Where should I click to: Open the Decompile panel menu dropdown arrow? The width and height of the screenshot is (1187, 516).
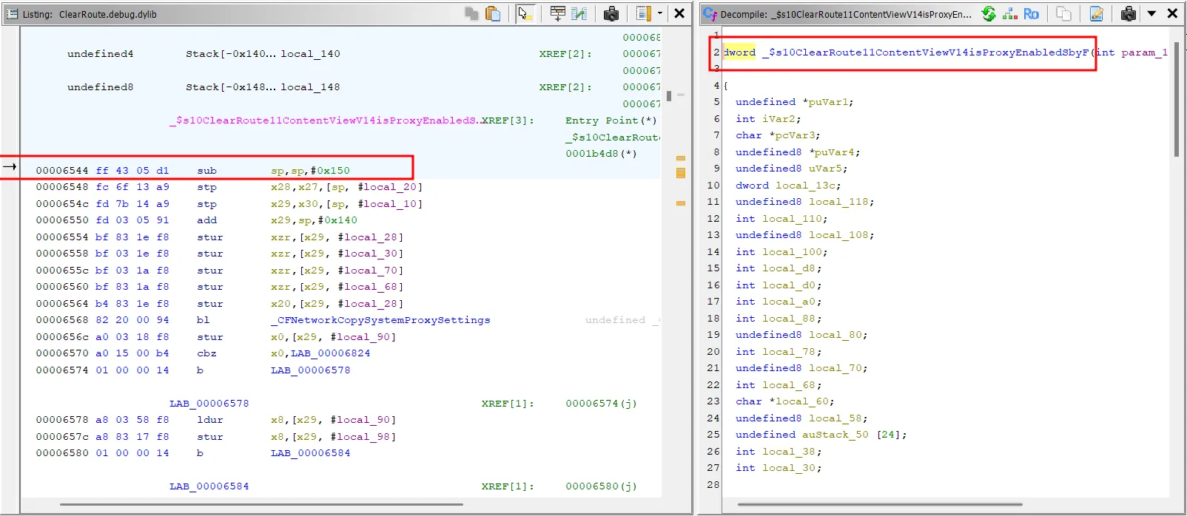pyautogui.click(x=1151, y=13)
